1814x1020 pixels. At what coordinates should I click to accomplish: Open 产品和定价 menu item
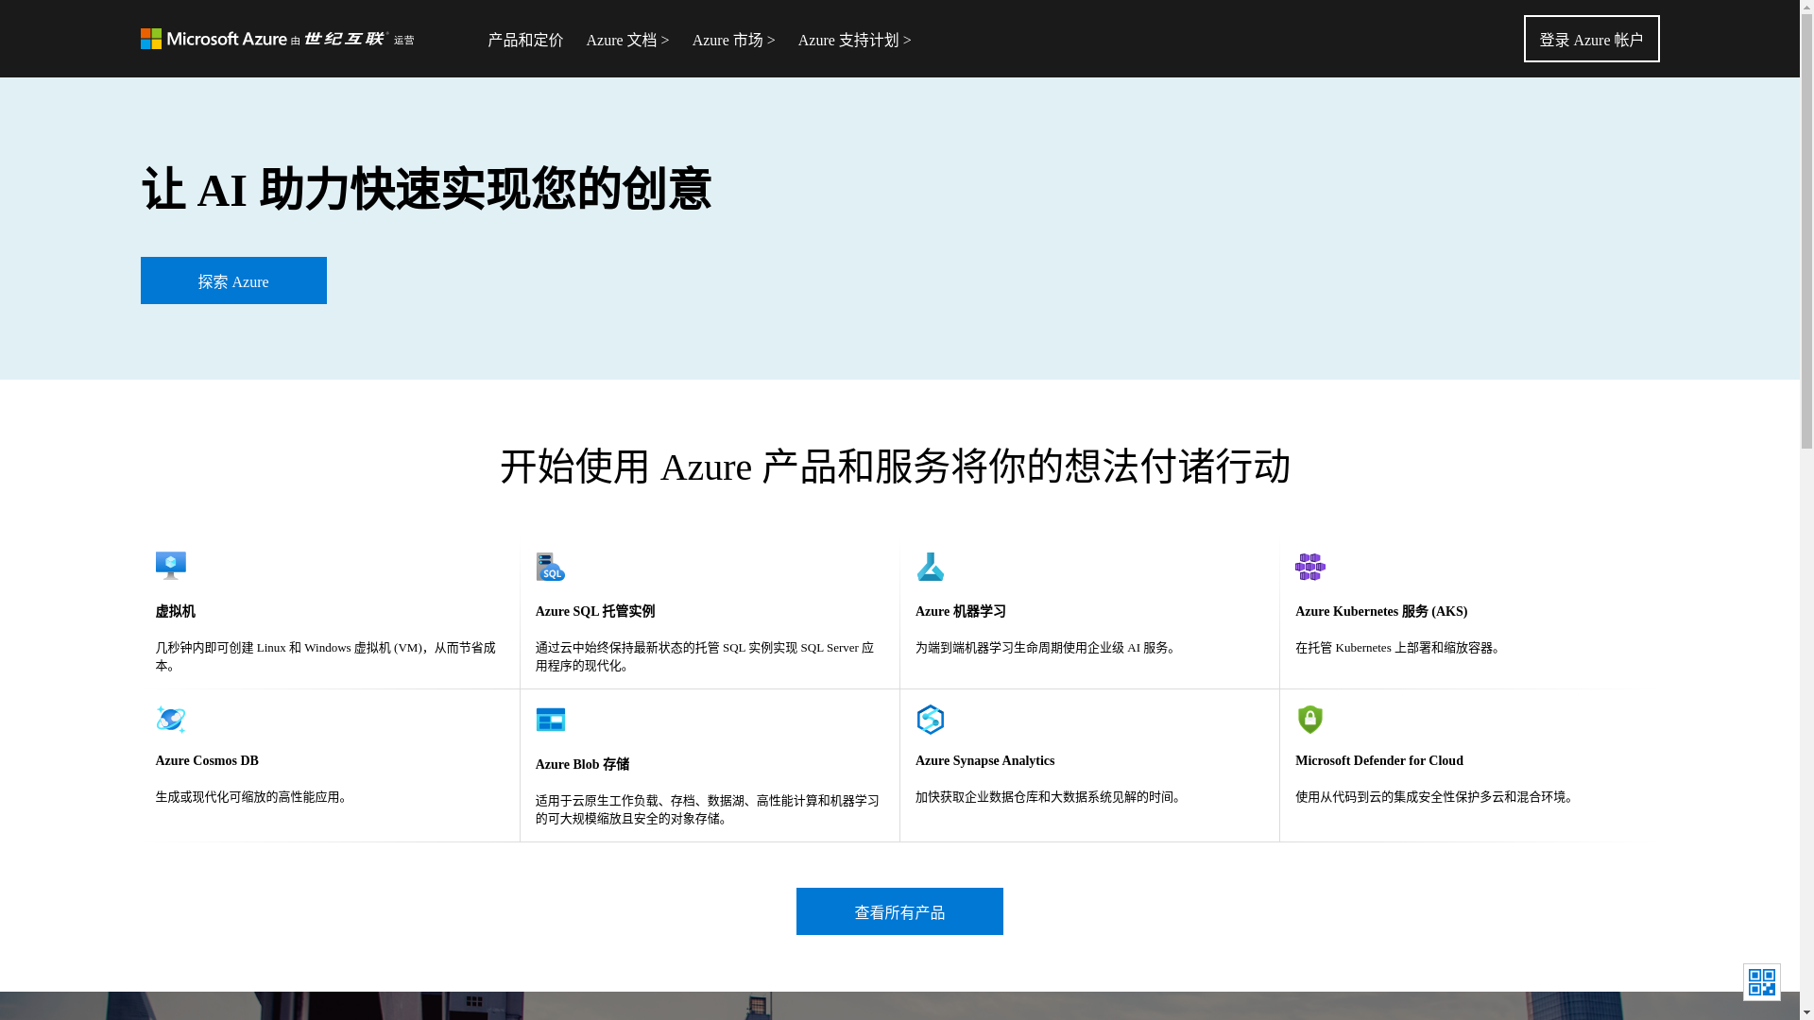(x=525, y=40)
